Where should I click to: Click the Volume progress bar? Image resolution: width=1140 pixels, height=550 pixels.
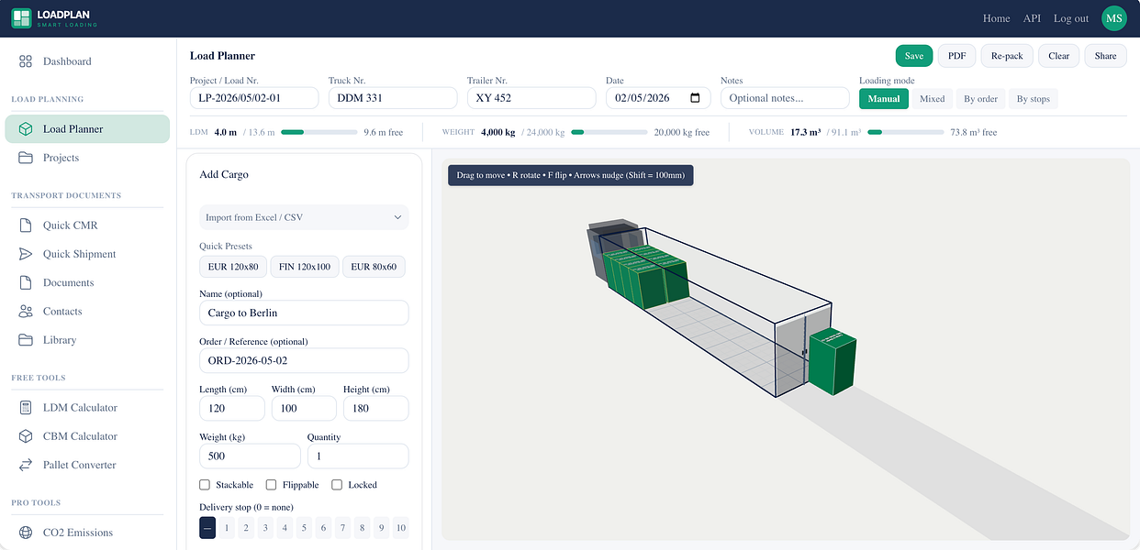(906, 133)
